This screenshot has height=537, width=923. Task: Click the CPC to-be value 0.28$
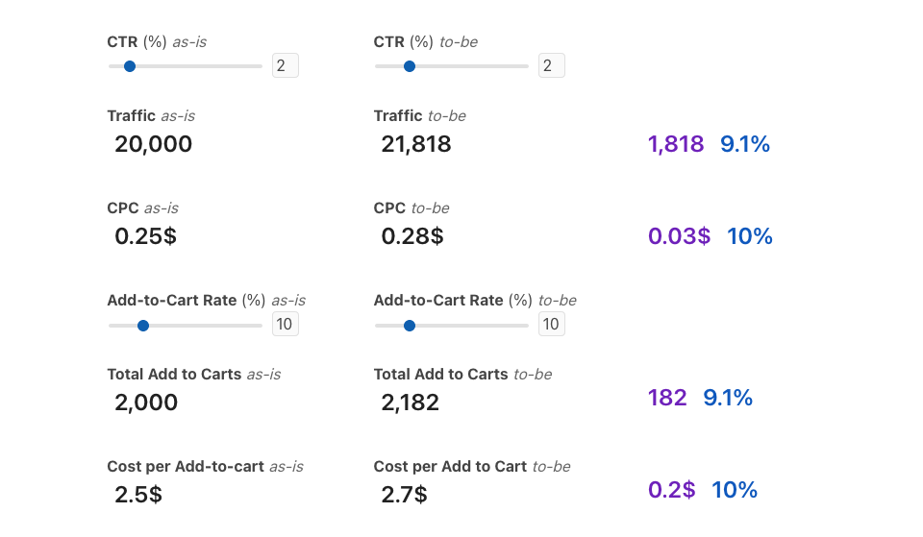(x=412, y=236)
